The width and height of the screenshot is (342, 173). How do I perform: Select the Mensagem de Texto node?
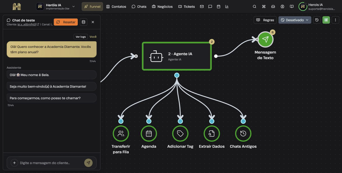pos(265,39)
